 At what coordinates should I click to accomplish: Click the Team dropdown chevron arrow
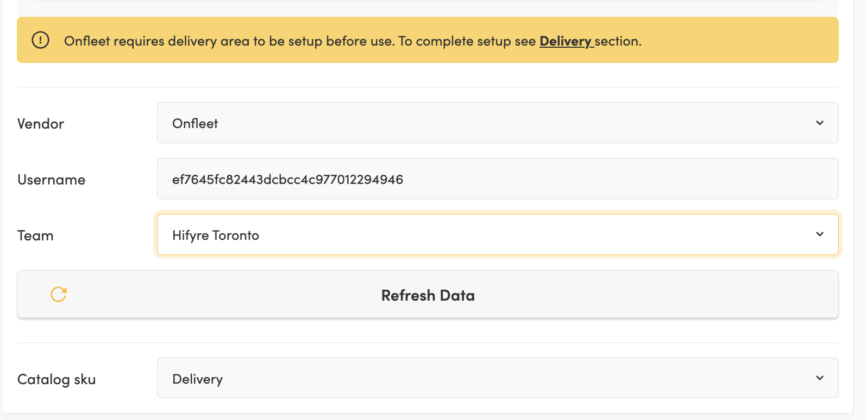pos(820,234)
